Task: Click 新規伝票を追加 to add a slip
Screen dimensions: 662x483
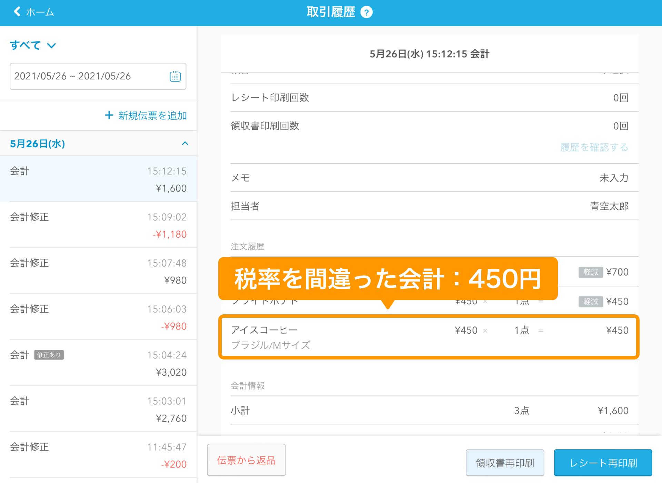Action: click(x=146, y=116)
